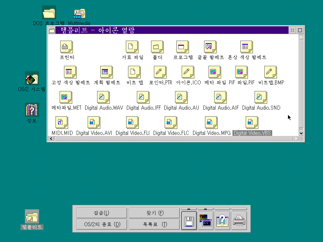The height and width of the screenshot is (242, 323).
Task: Expand the drawer above the help icon
Action: (222, 209)
